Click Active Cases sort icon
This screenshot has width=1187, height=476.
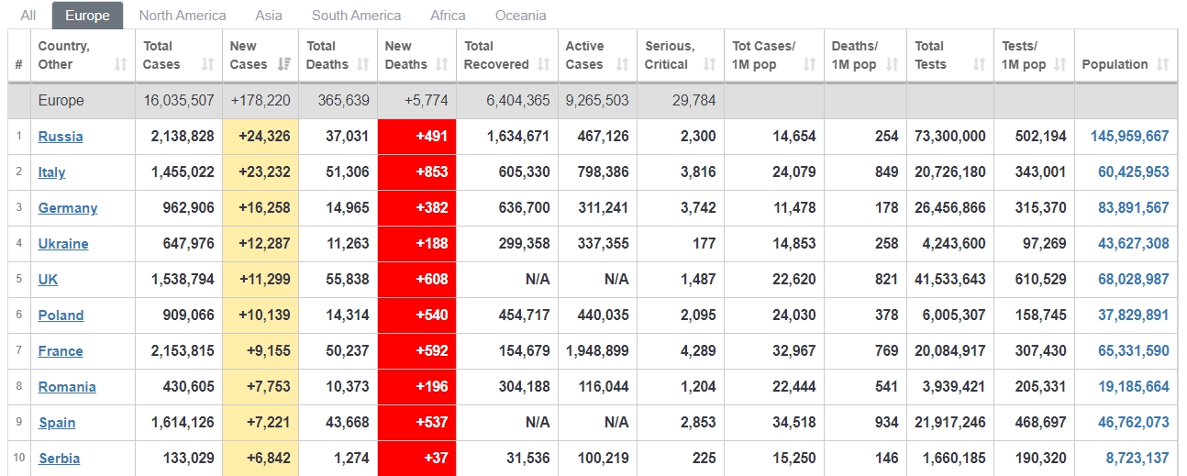click(623, 64)
